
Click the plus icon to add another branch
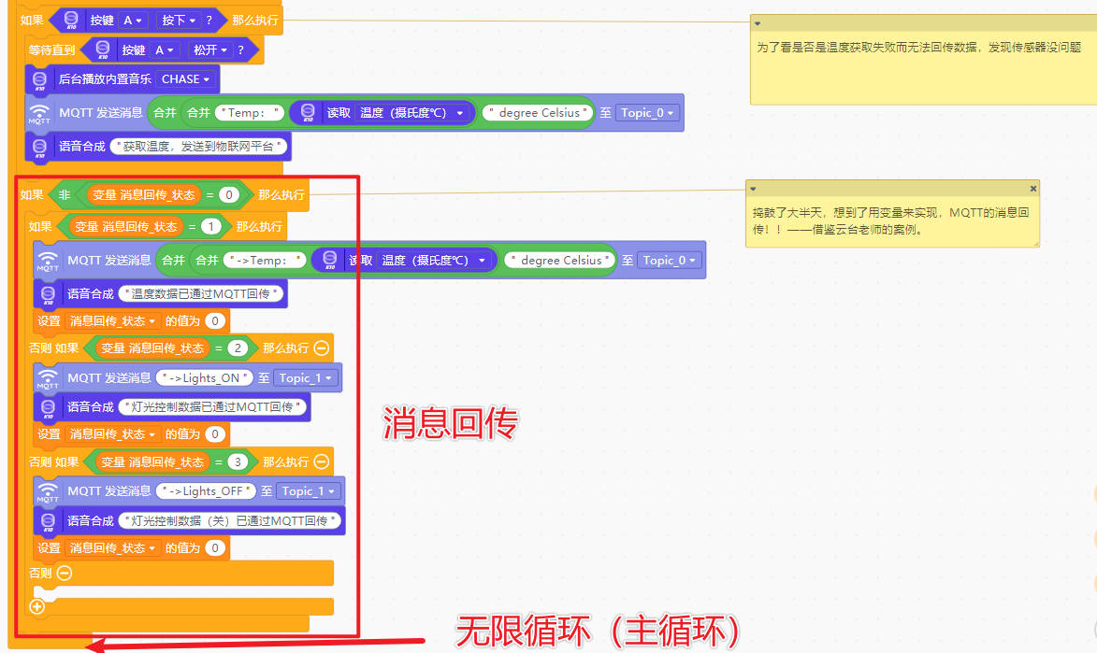tap(35, 607)
